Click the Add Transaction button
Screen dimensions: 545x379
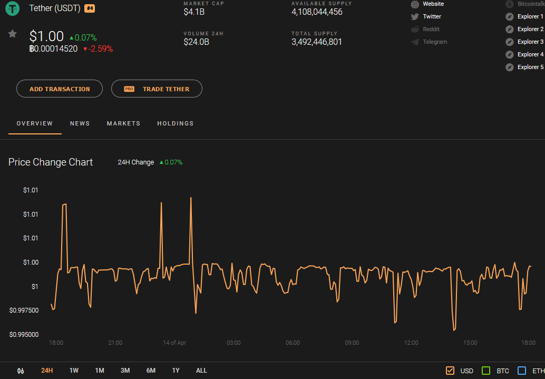60,89
